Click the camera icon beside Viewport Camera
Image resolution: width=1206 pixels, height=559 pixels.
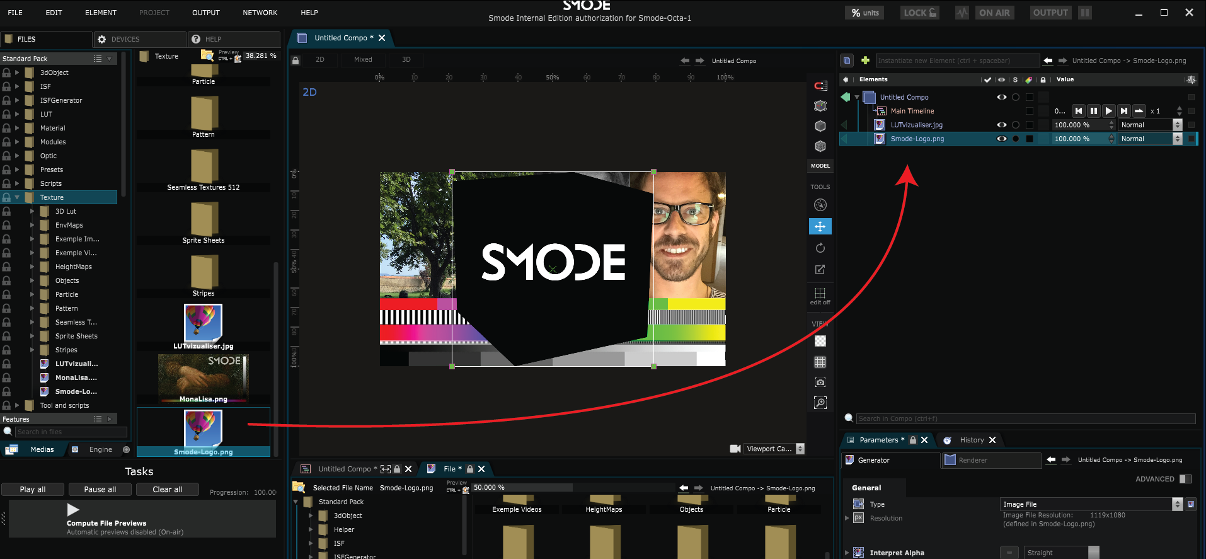[735, 449]
